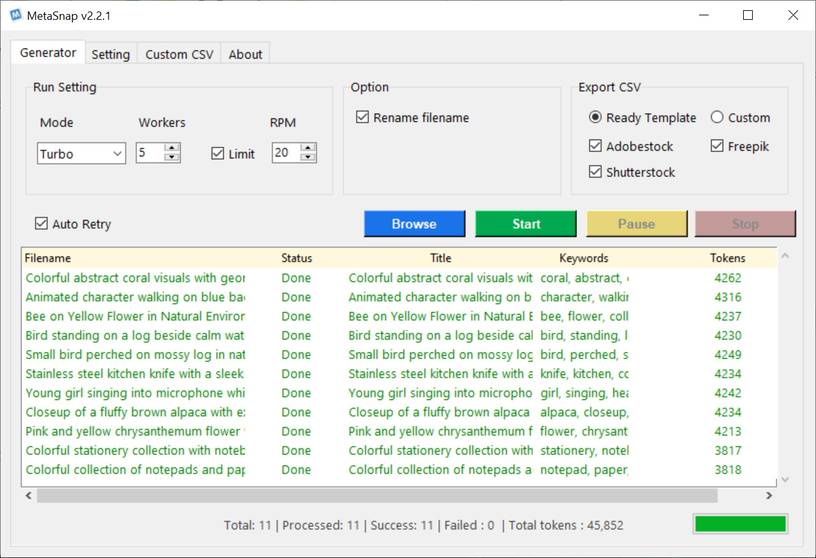Select the Custom export radio button
The image size is (816, 558).
tap(717, 118)
